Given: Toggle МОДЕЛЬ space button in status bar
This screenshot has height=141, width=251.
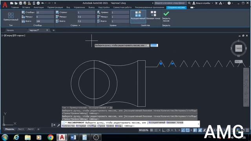Looking at the screenshot, I should click(144, 130).
